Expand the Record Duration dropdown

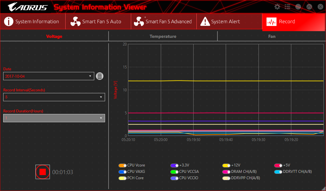click(54, 118)
